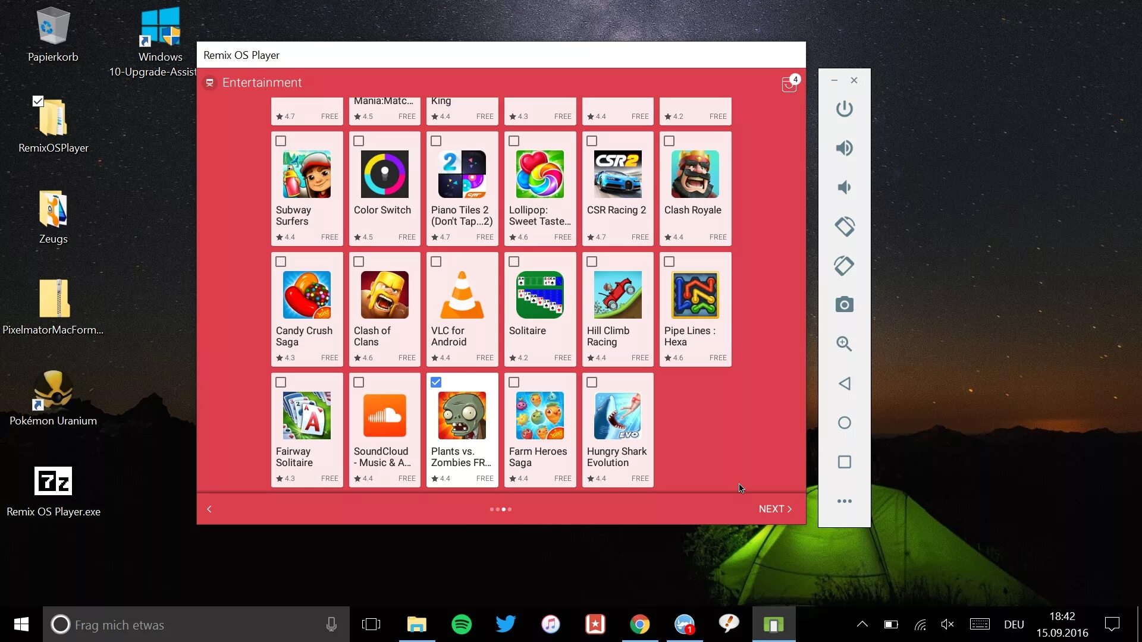Rotate the emulator screen left (upper rotate icon)
This screenshot has height=642, width=1142.
coord(844,226)
